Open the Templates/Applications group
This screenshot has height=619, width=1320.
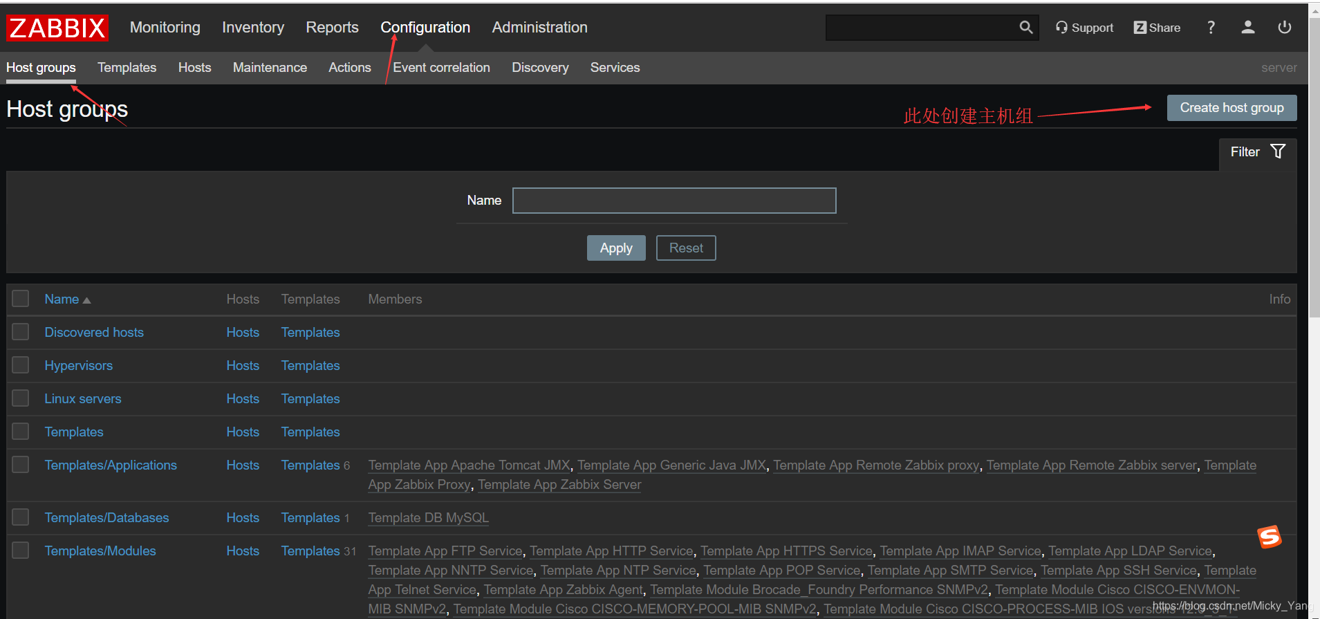pyautogui.click(x=111, y=465)
